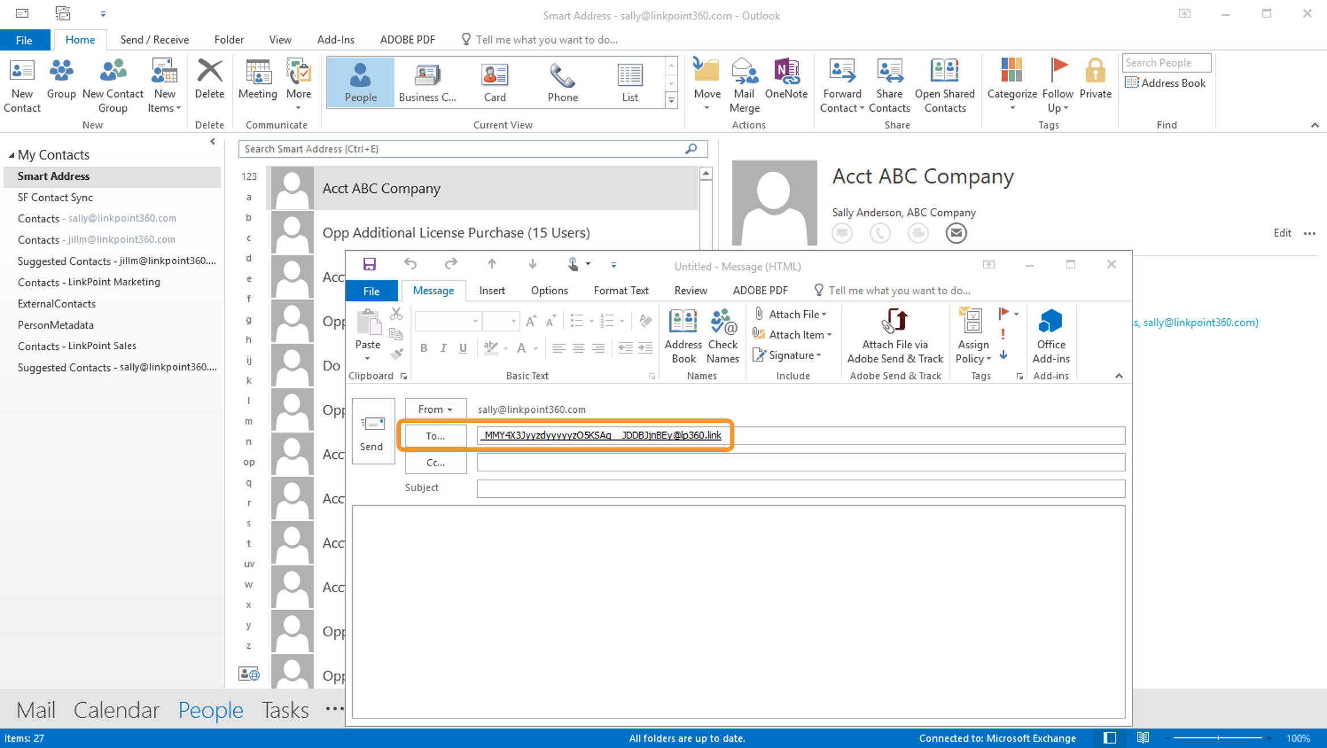This screenshot has width=1327, height=748.
Task: Toggle Underline formatting in message
Action: (463, 348)
